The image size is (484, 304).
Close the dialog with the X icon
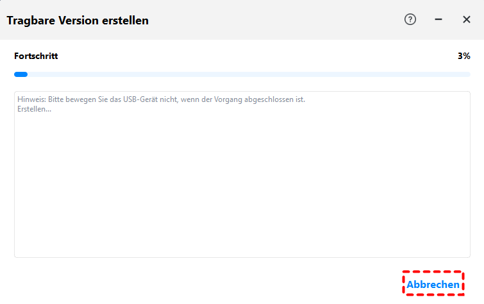click(x=467, y=19)
